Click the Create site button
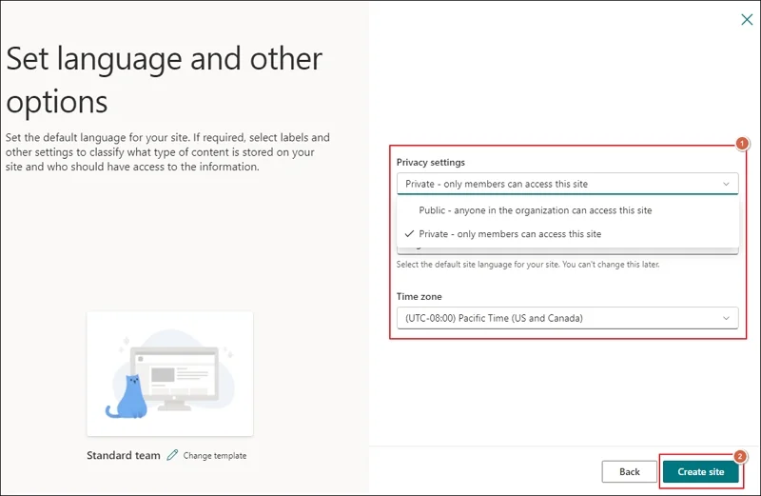 point(700,471)
